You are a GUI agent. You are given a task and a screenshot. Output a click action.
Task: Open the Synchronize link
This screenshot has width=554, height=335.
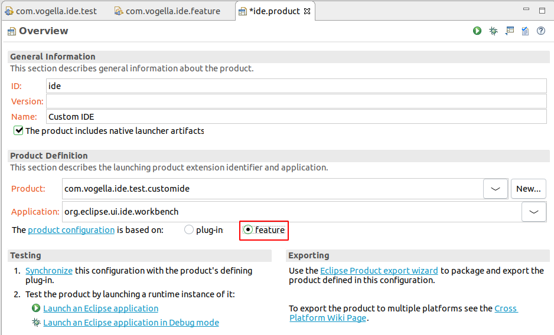49,271
